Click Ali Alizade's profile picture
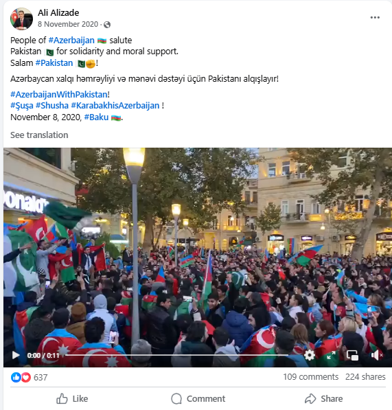The image size is (392, 410). point(21,19)
